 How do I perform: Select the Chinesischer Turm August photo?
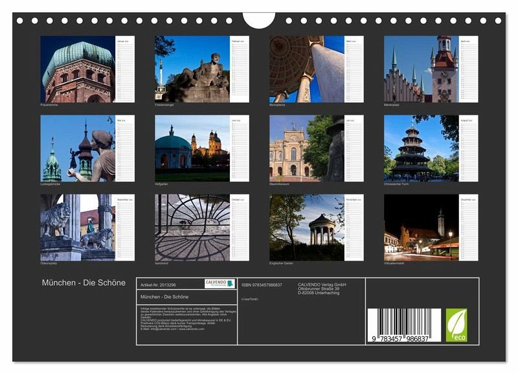coord(421,148)
